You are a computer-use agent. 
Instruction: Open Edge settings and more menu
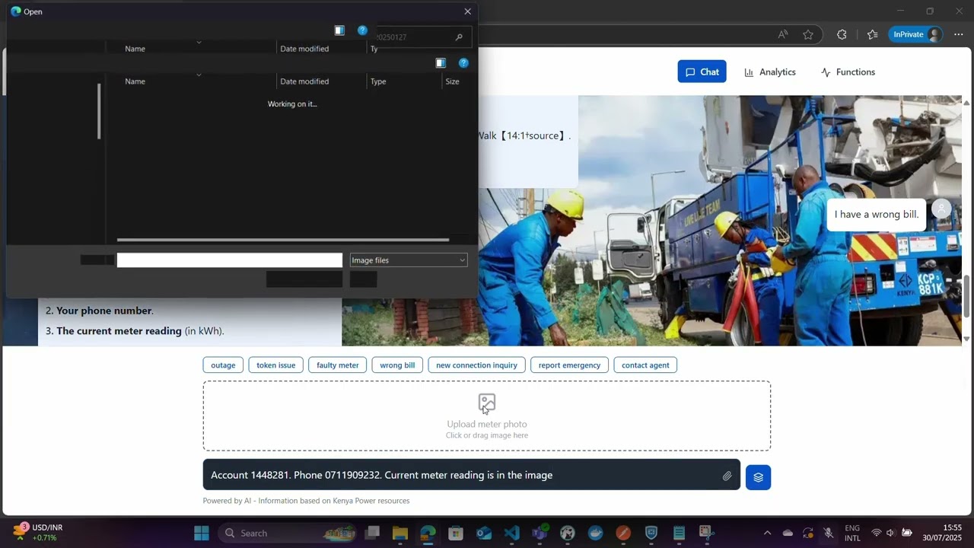point(959,34)
